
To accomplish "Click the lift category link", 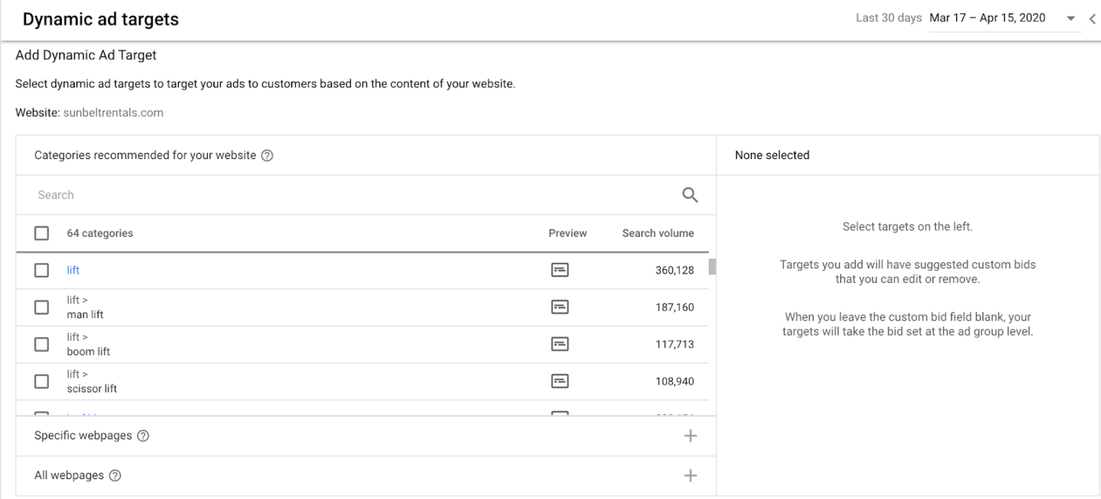I will click(73, 271).
